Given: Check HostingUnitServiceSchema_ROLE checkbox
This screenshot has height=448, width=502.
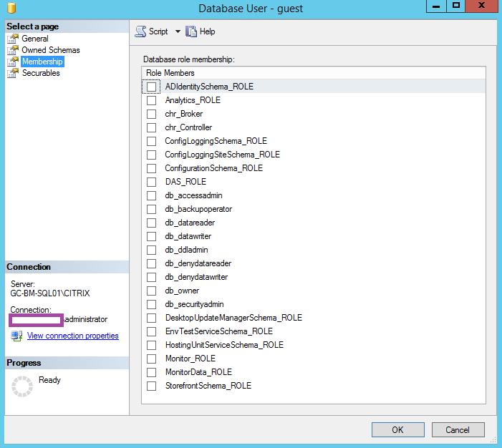Looking at the screenshot, I should 151,345.
